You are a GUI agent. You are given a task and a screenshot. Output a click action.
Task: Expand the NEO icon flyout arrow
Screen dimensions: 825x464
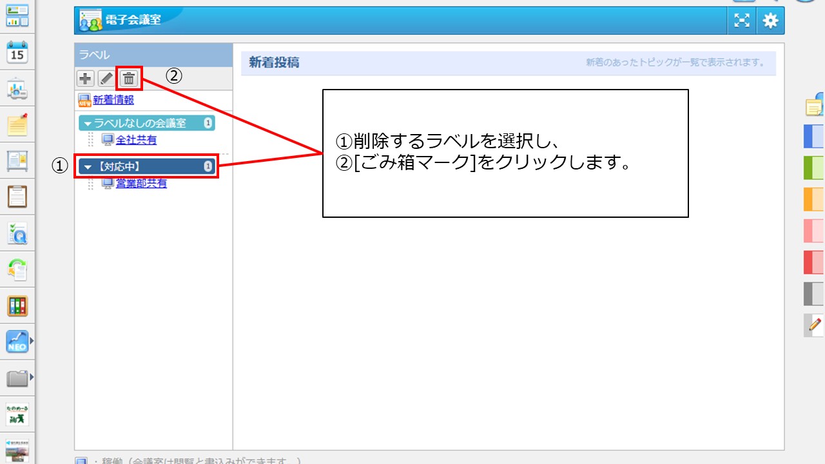click(31, 341)
